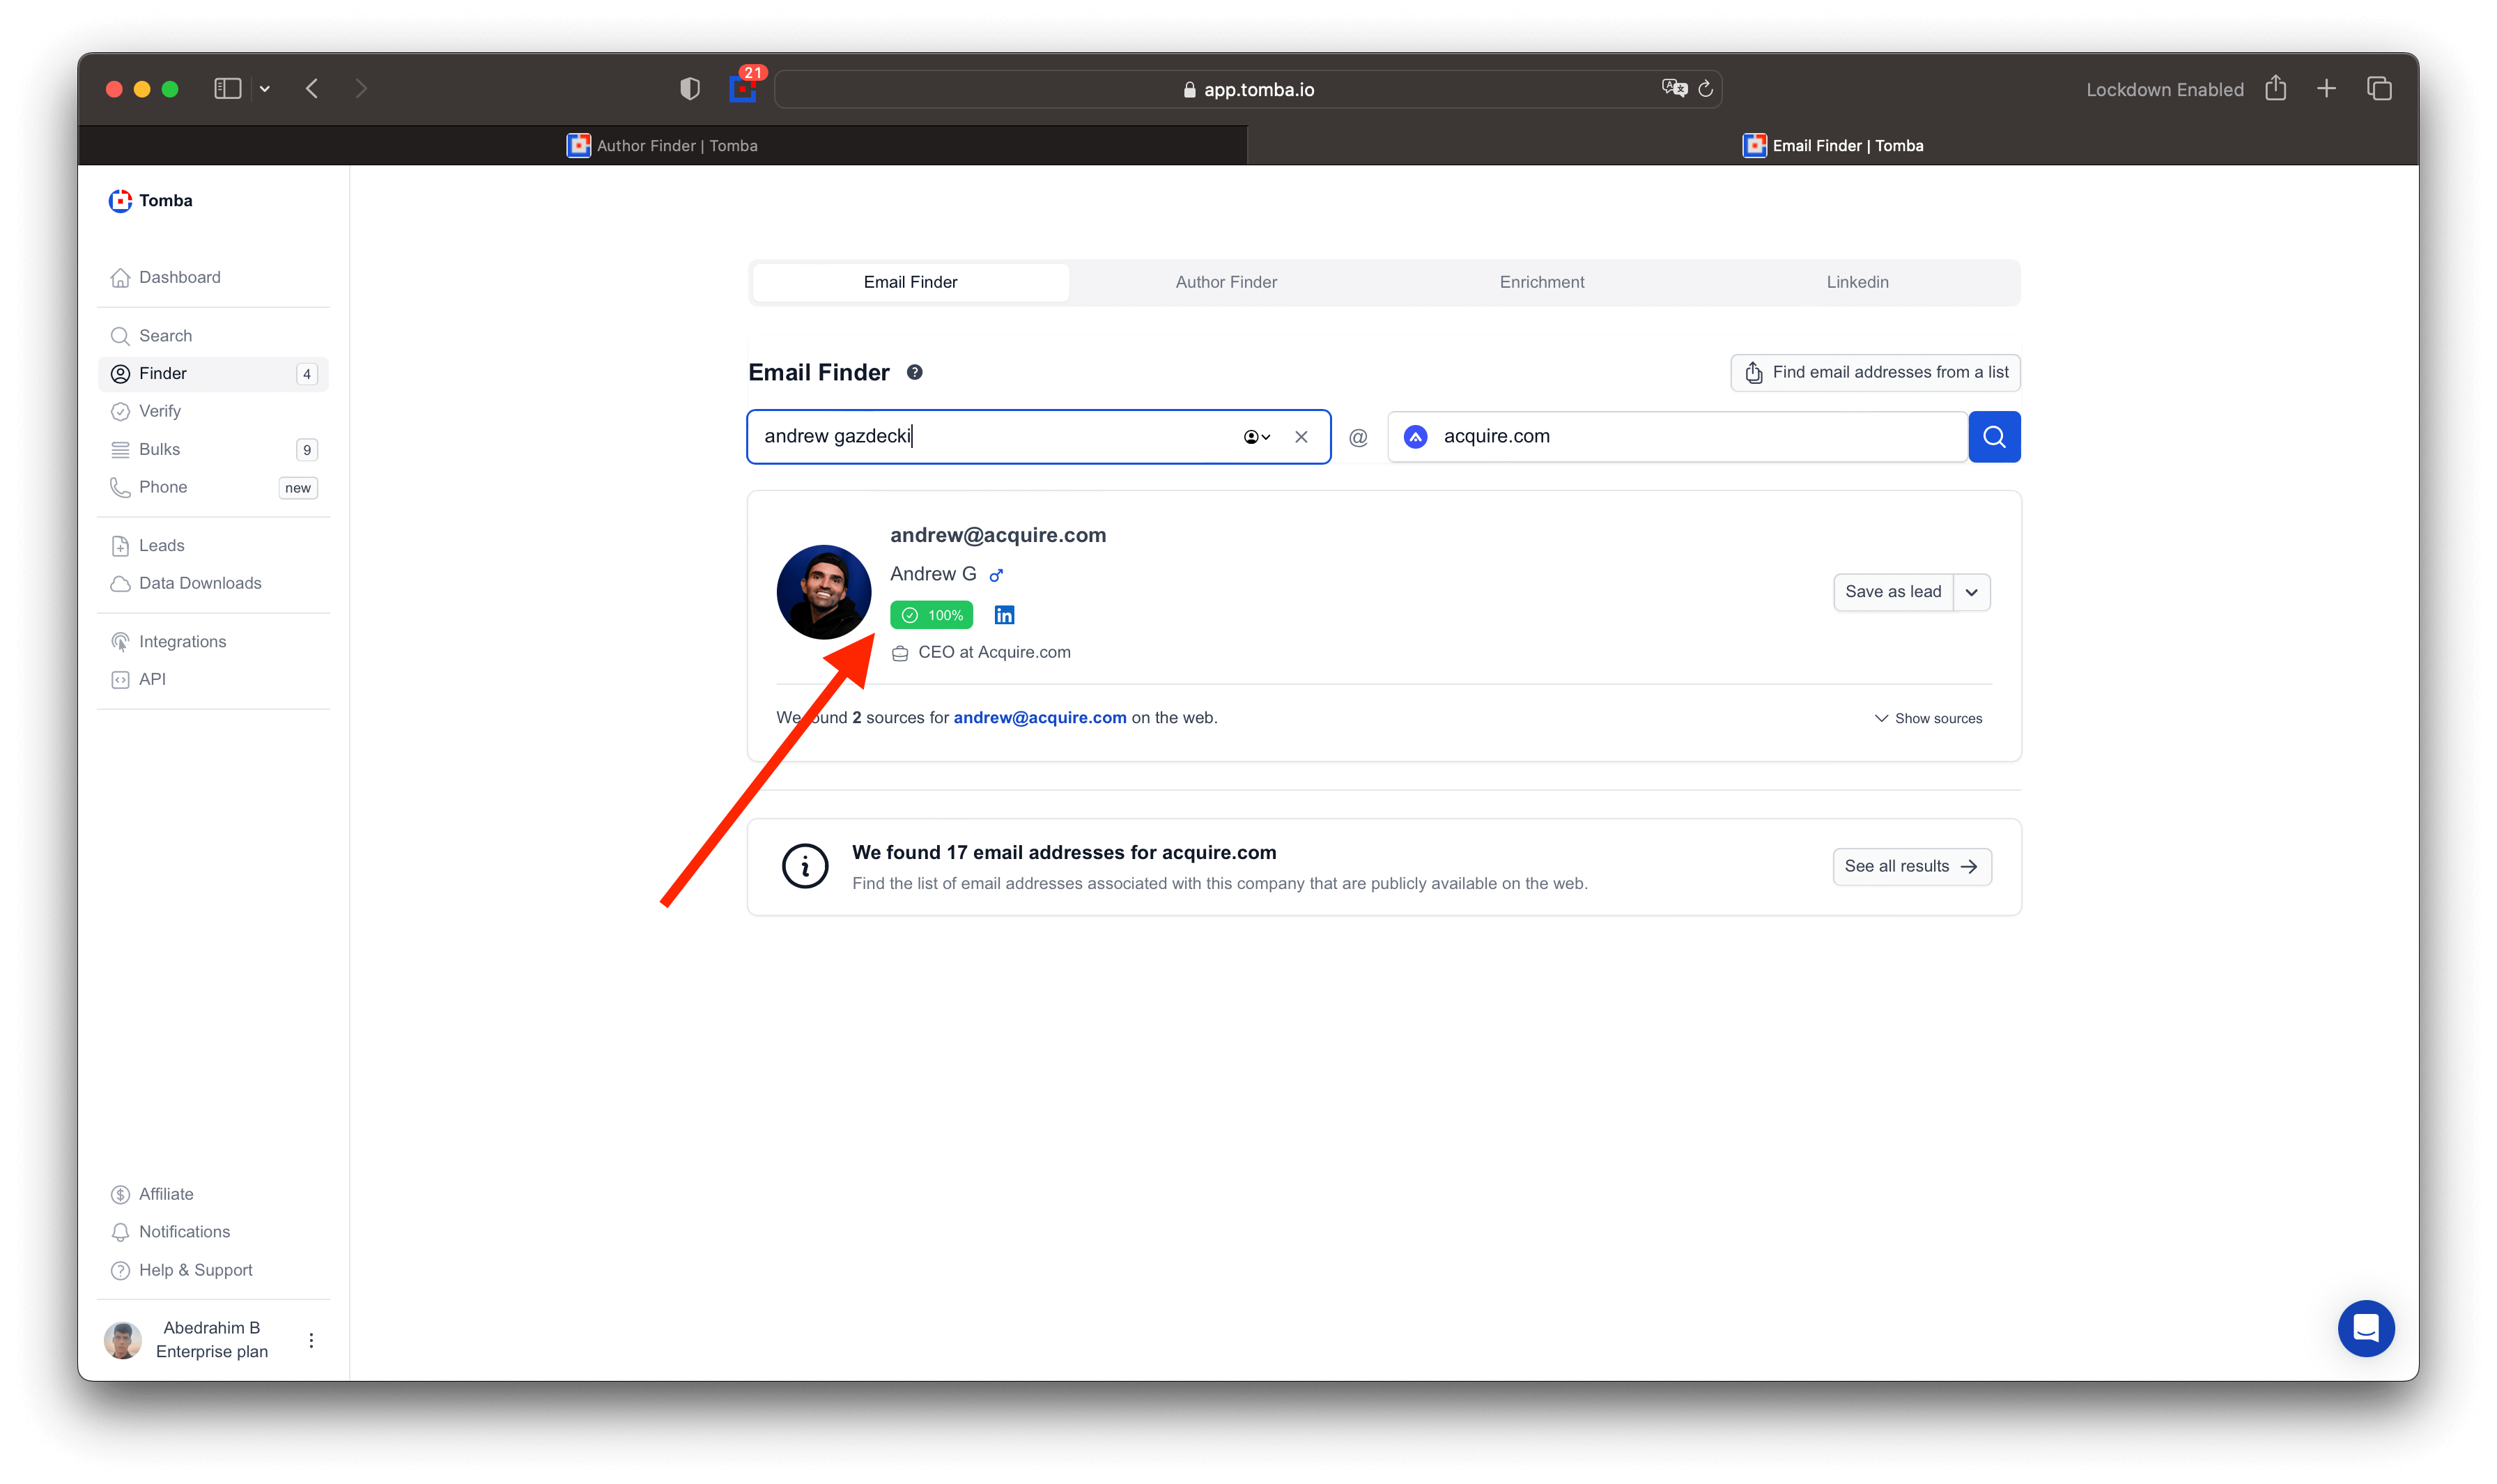
Task: Click the andrew@acquire.com link in sources line
Action: click(x=1039, y=718)
